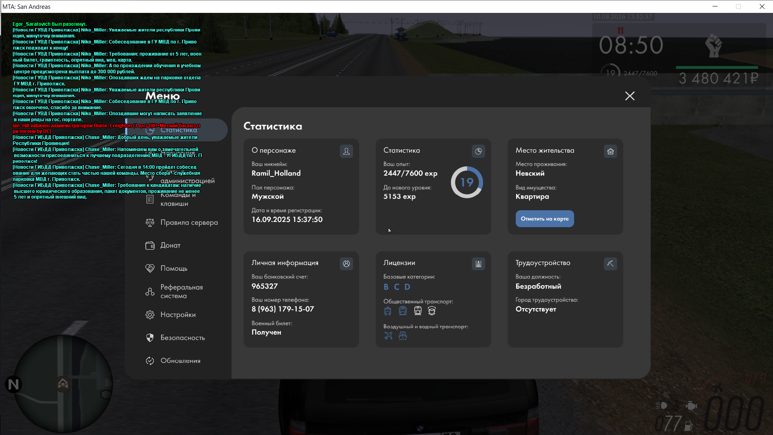Click the money balance 3 480 421₽
Screen dimensions: 773x435
[x=718, y=79]
